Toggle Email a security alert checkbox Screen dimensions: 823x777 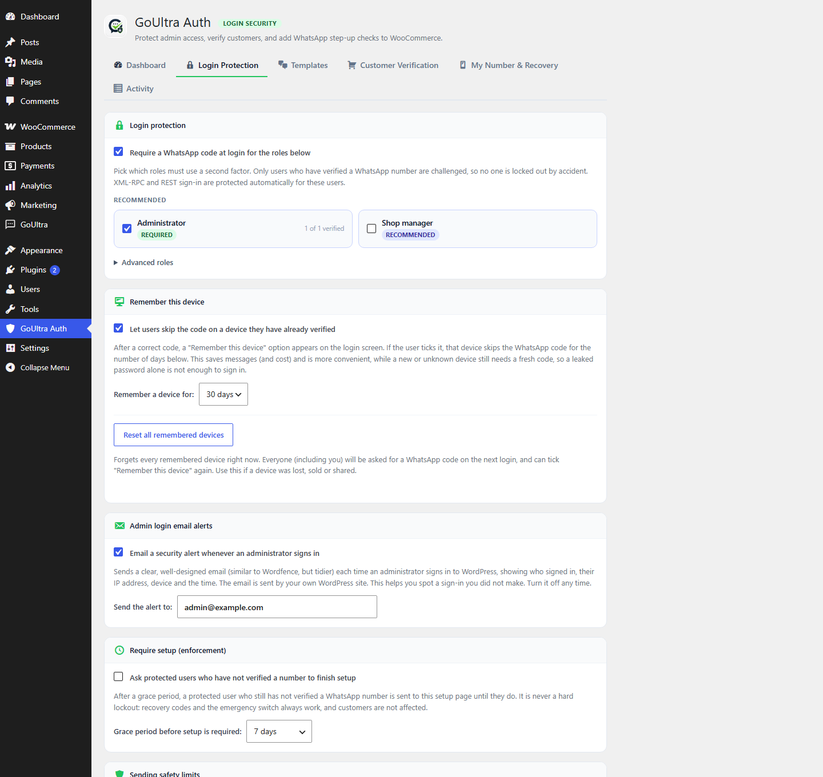(x=118, y=552)
